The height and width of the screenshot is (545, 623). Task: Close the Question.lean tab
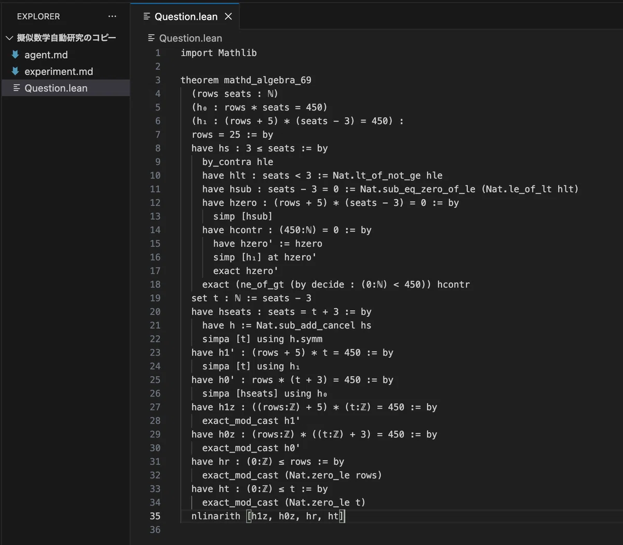(x=228, y=17)
